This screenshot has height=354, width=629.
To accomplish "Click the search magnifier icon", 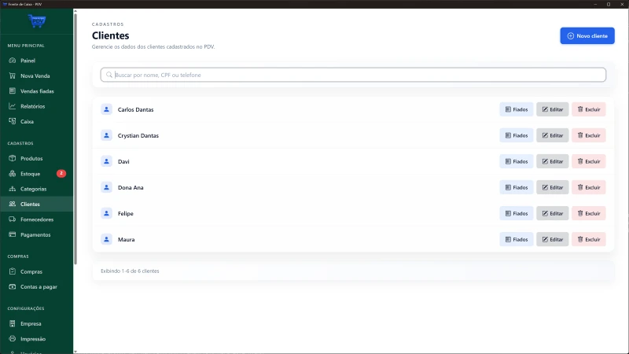I will pyautogui.click(x=109, y=75).
